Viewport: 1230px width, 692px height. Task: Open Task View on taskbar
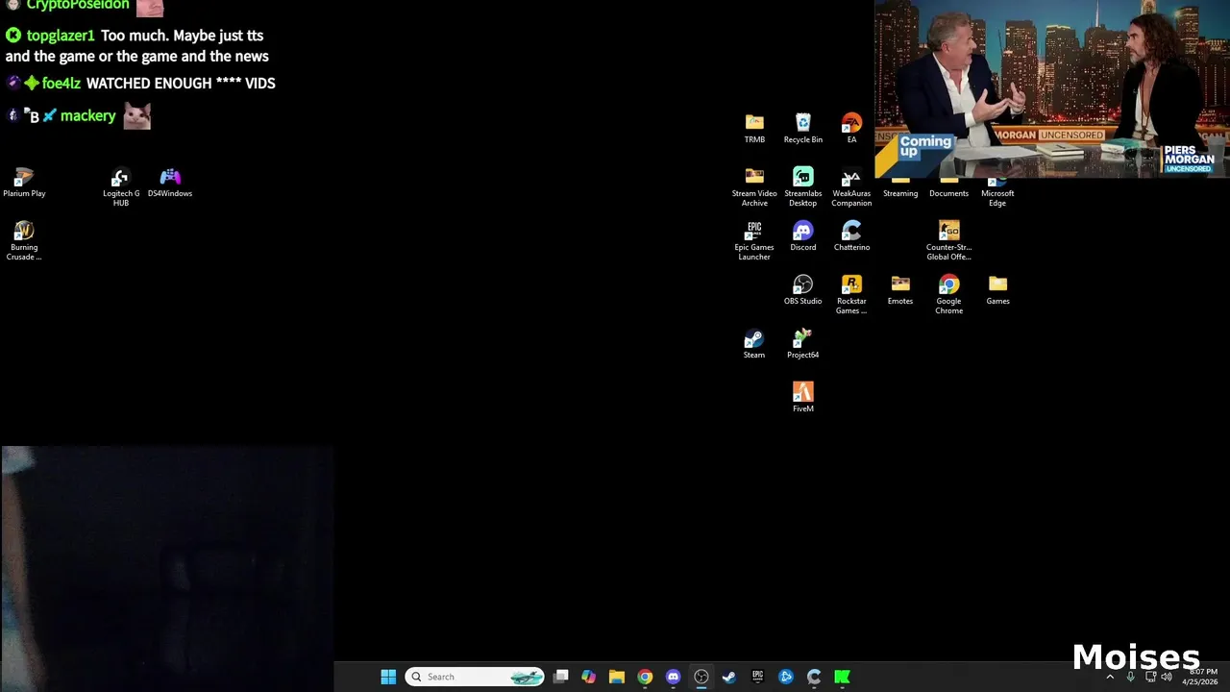point(561,677)
